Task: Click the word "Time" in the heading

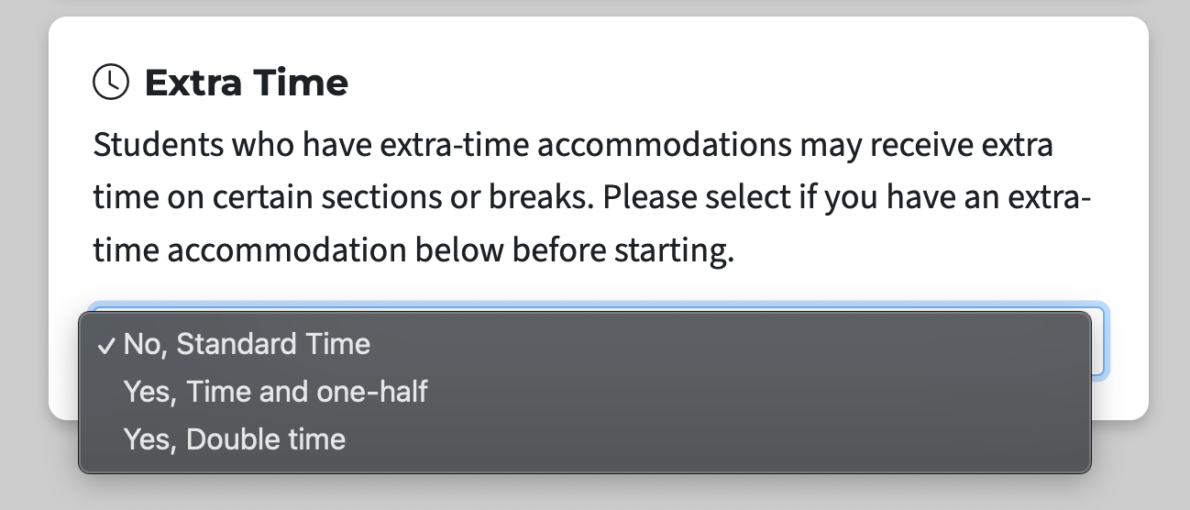Action: coord(301,83)
